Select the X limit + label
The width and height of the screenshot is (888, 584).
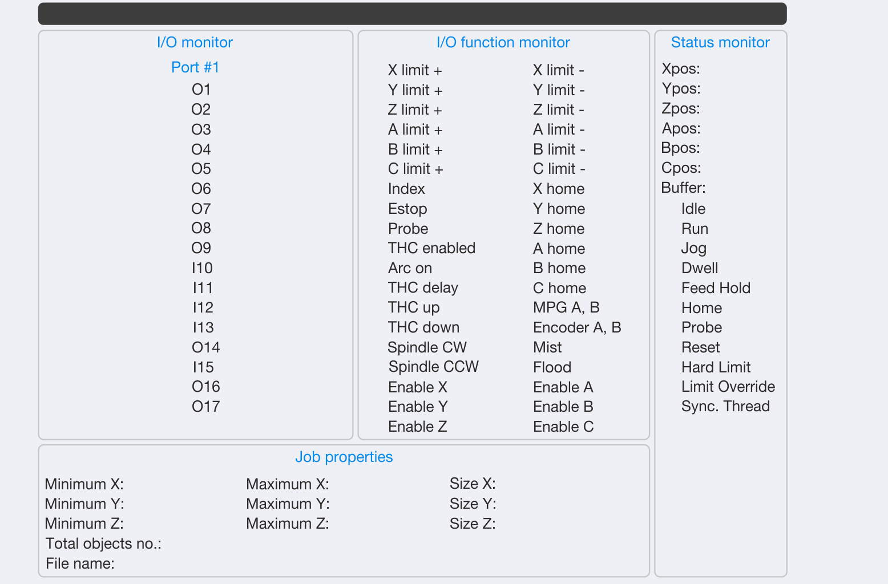[x=415, y=70]
